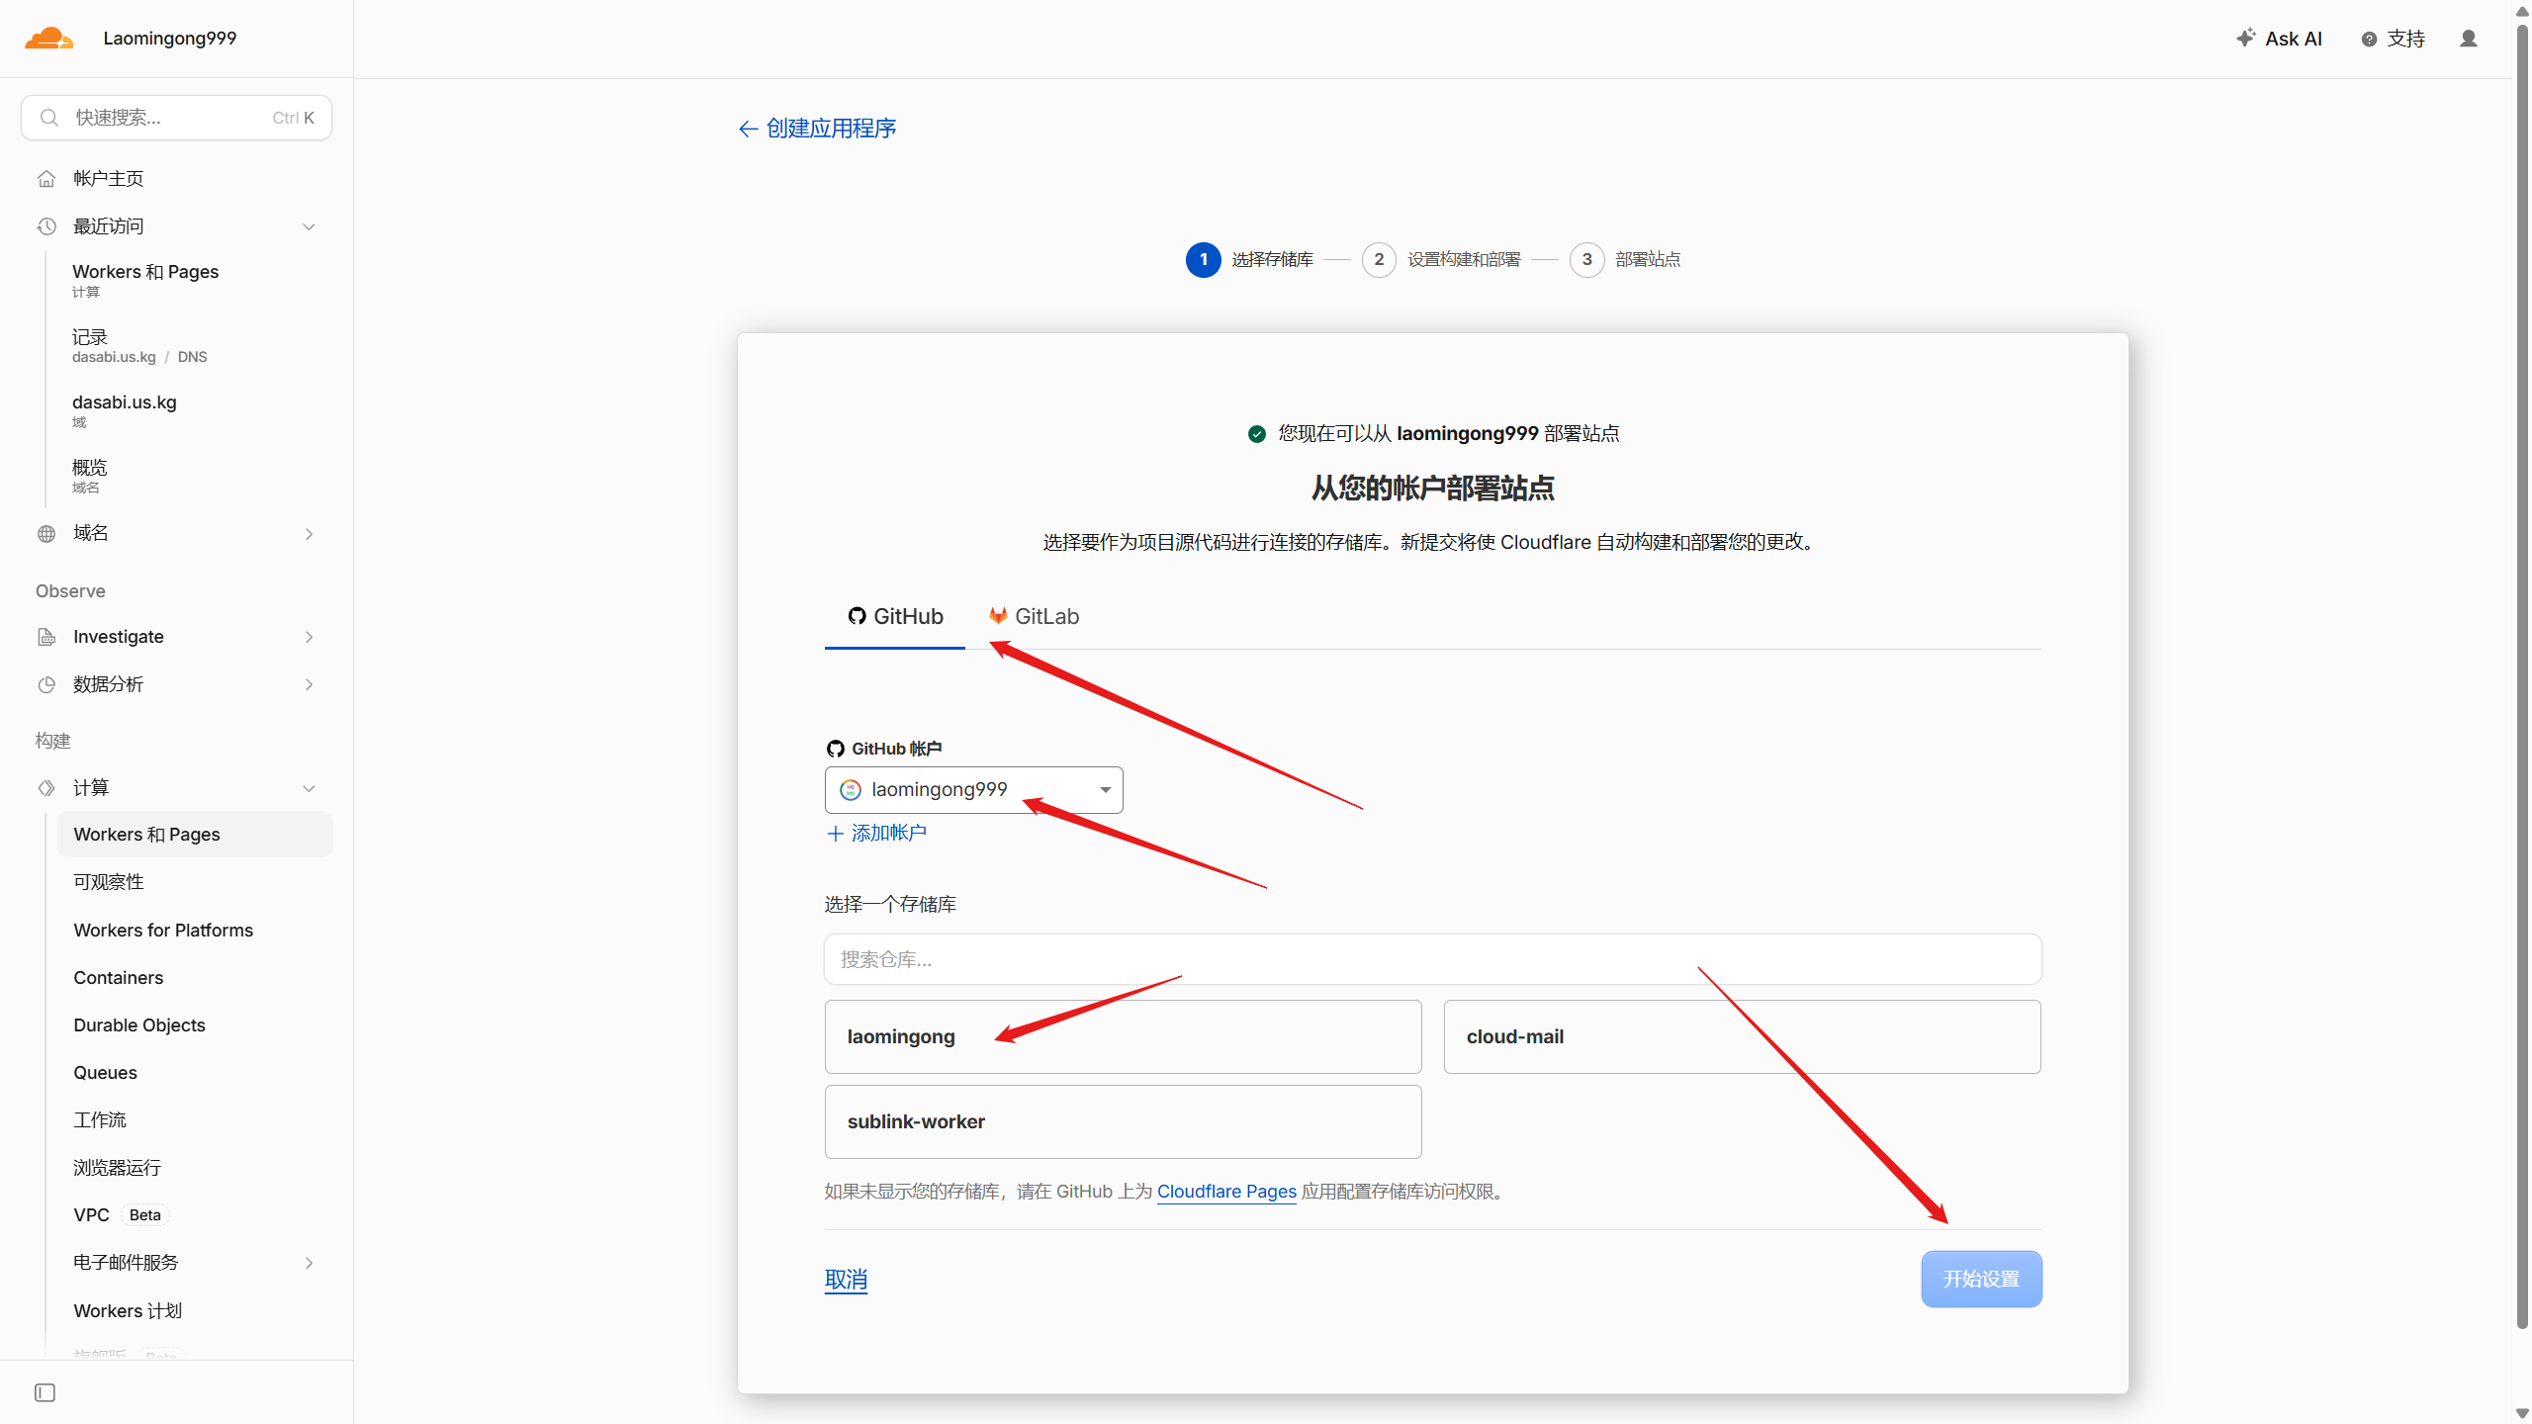The height and width of the screenshot is (1424, 2532).
Task: Open recent 概览 域名 entry
Action: click(x=90, y=476)
